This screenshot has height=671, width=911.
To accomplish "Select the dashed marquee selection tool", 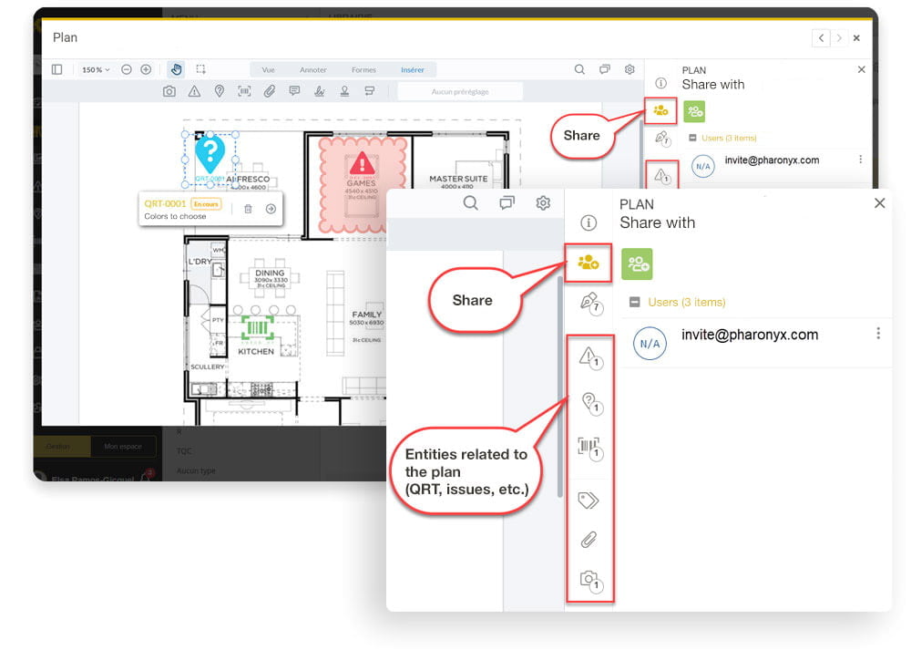I will pos(201,69).
